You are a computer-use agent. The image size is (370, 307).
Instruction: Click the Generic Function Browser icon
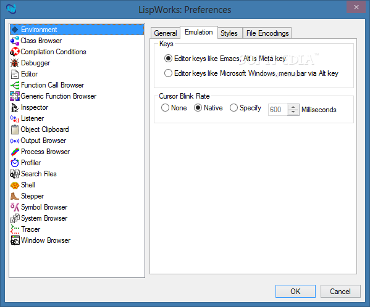click(x=15, y=96)
